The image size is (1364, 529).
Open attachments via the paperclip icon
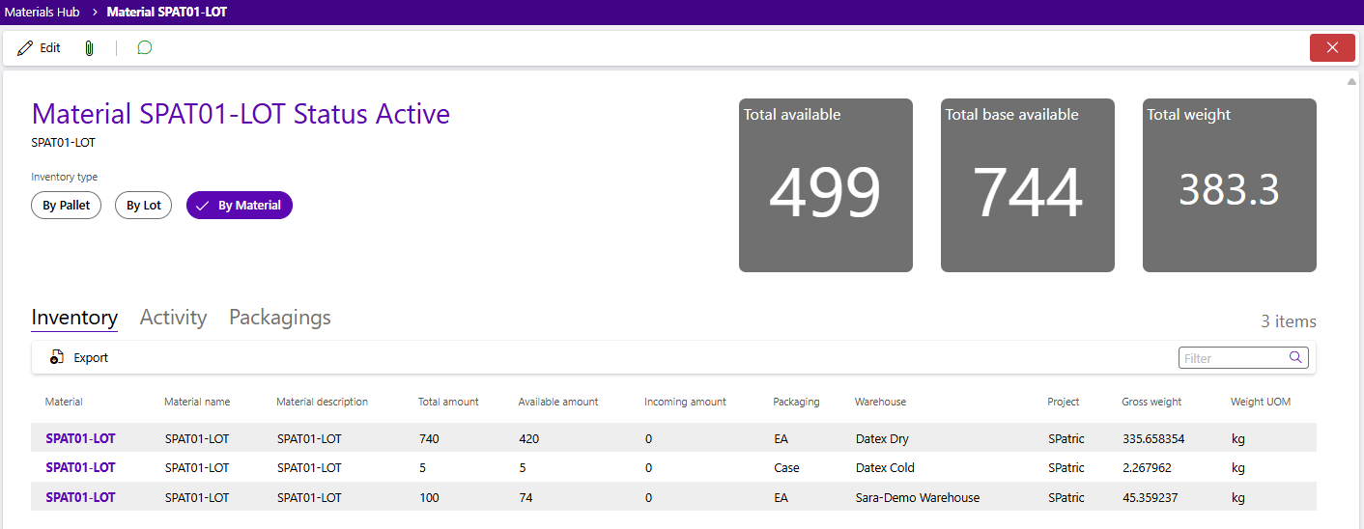pos(89,48)
